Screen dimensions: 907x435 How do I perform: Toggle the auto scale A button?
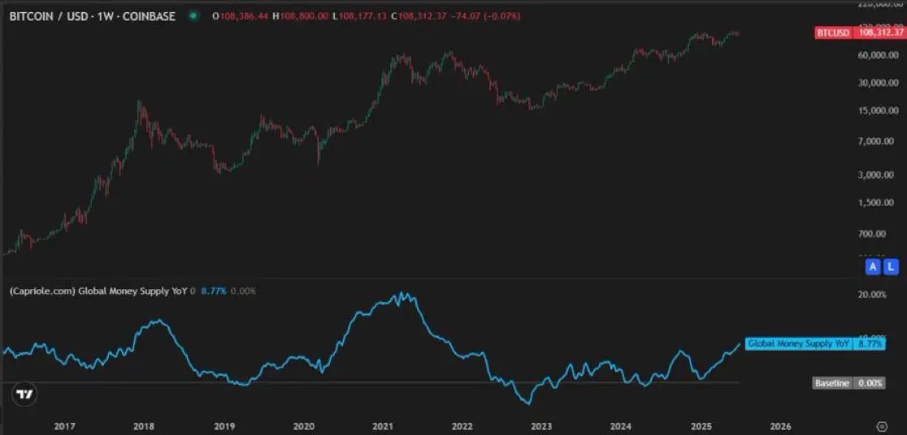[872, 266]
